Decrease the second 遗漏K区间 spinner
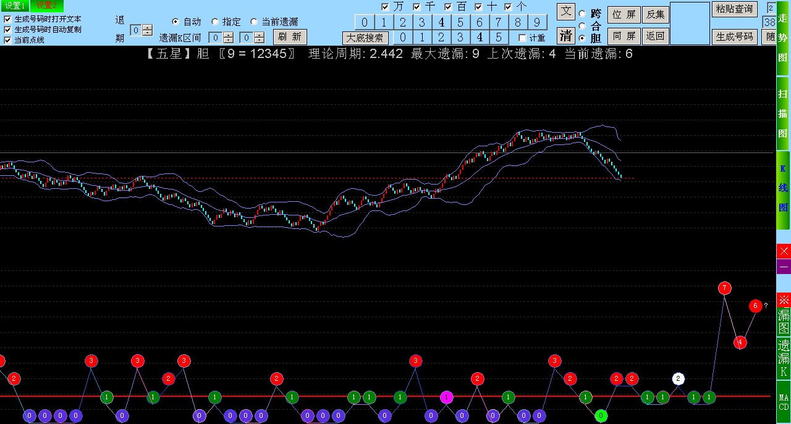 pyautogui.click(x=259, y=41)
